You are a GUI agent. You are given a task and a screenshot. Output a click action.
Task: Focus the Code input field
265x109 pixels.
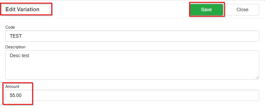click(132, 36)
